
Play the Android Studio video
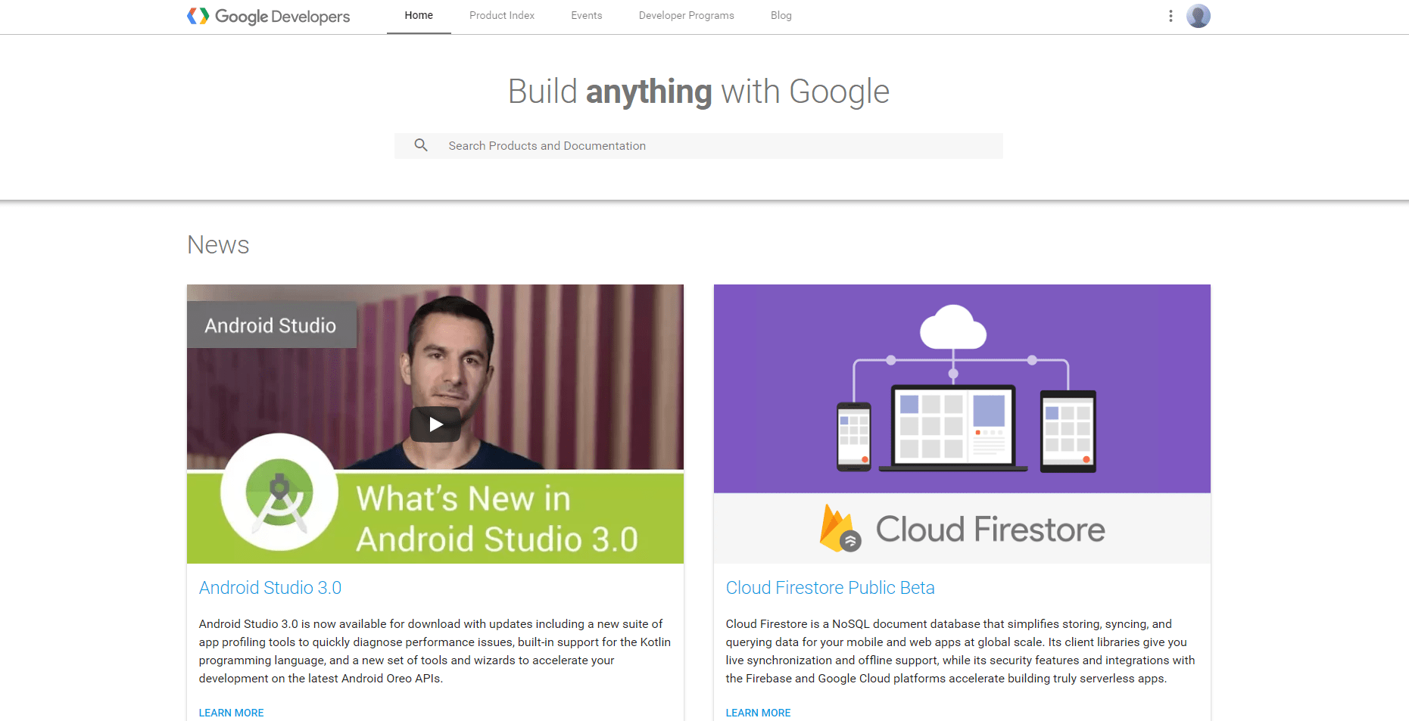[435, 424]
